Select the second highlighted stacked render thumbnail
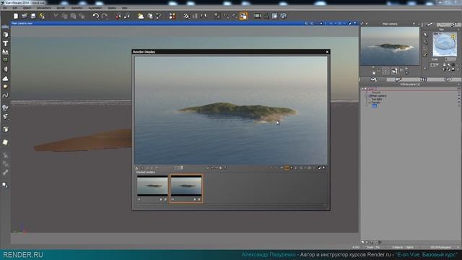462x260 pixels. coord(186,186)
